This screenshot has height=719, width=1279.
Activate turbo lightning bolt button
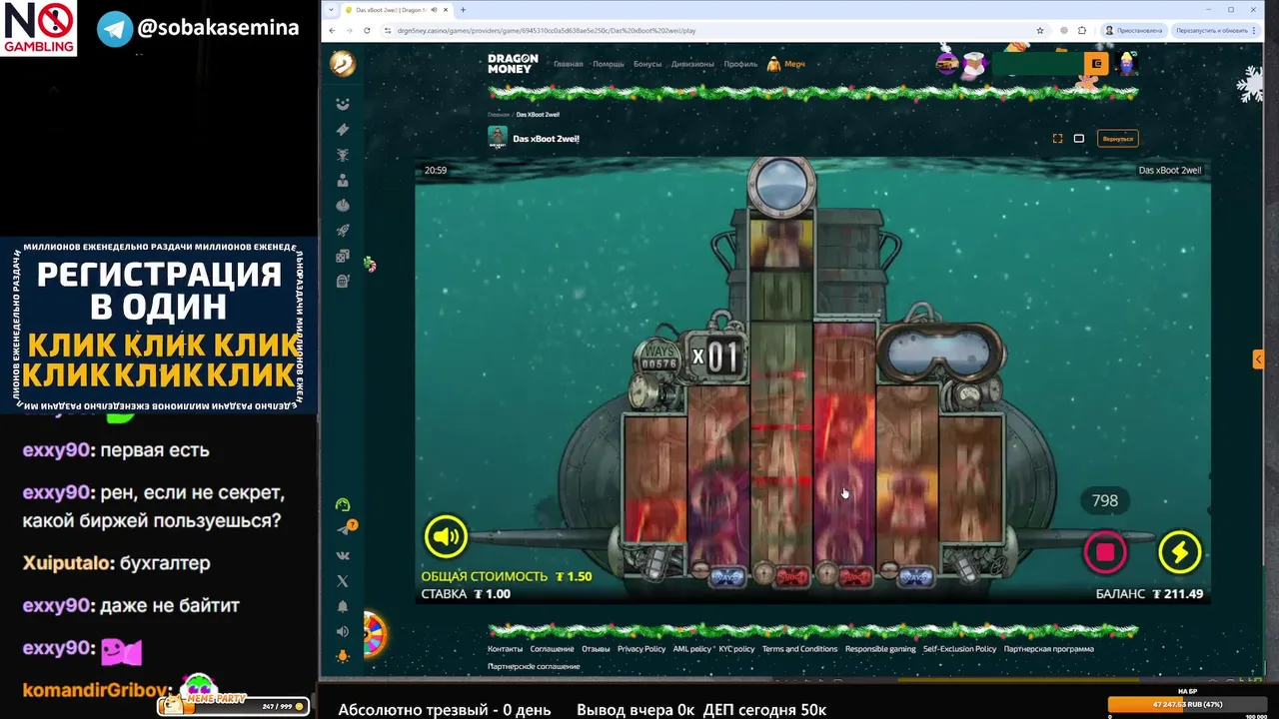[x=1179, y=551]
